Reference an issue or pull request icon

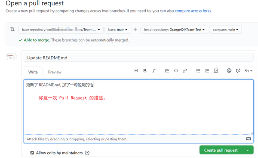[x=238, y=71]
